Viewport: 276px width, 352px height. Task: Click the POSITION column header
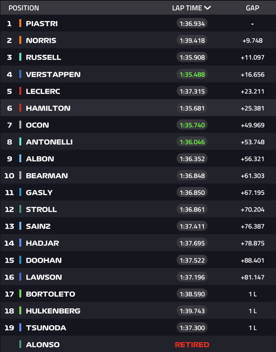pos(24,8)
